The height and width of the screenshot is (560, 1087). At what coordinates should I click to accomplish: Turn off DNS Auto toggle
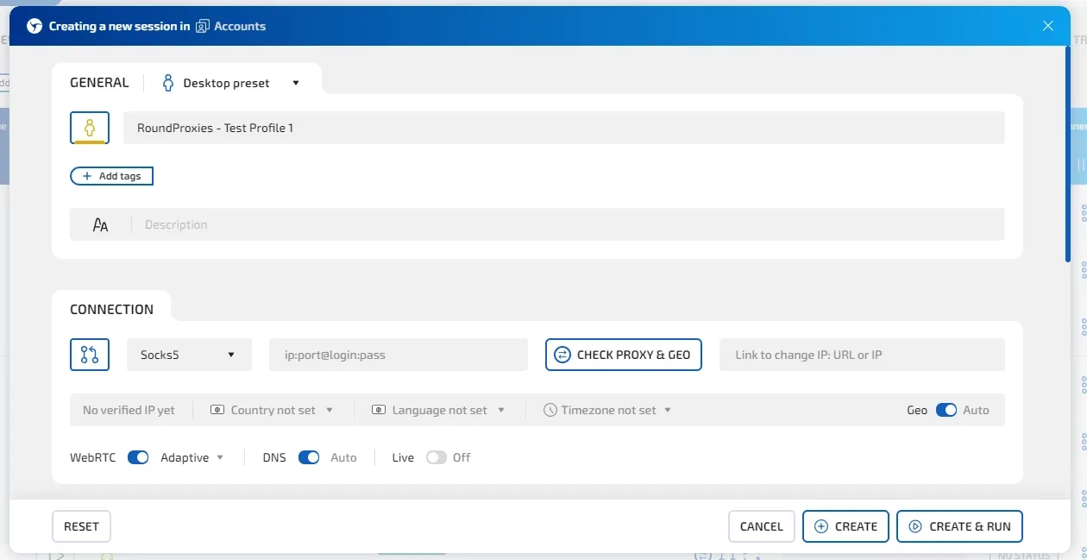tap(309, 457)
